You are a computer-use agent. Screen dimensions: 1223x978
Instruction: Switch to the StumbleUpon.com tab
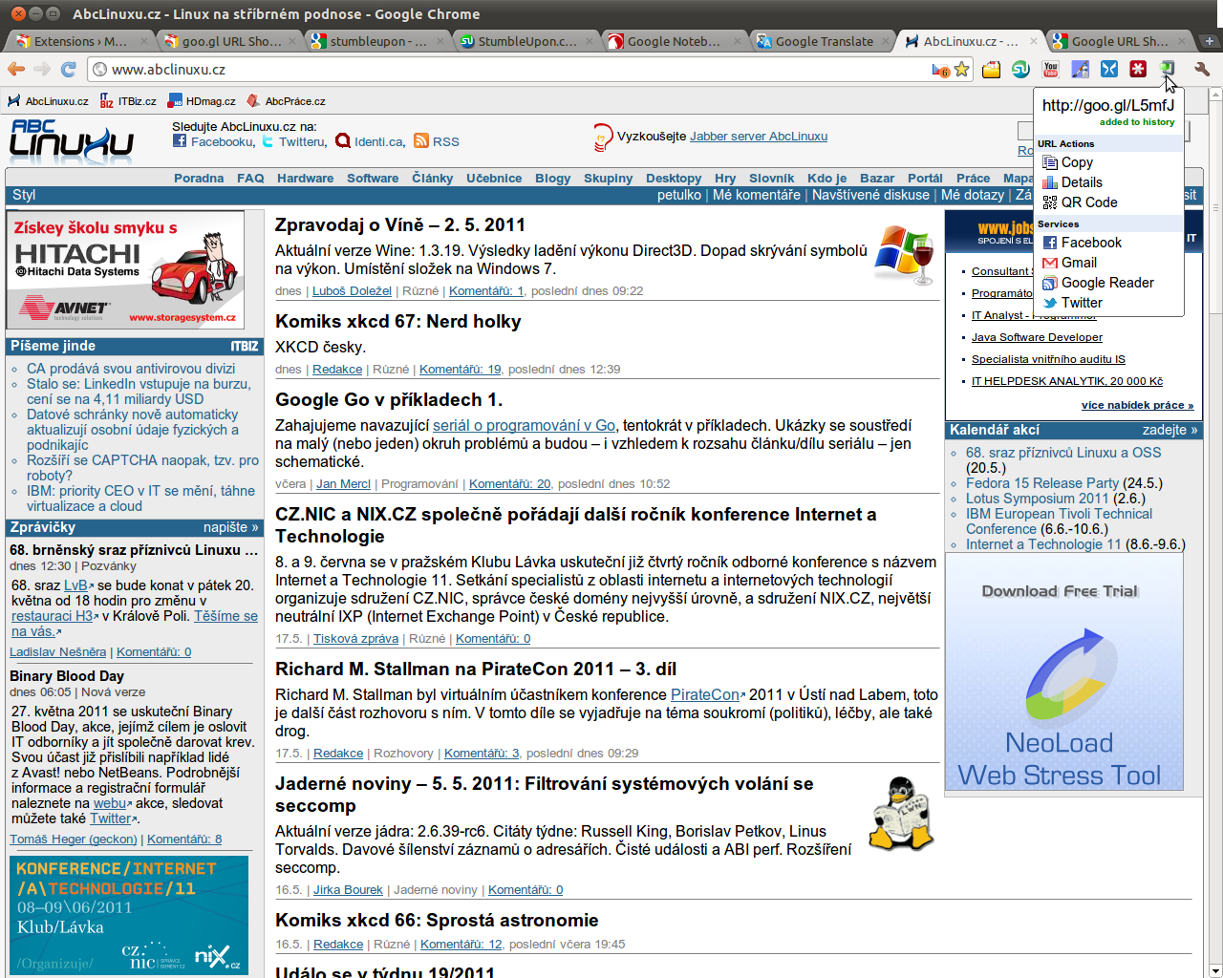coord(526,41)
